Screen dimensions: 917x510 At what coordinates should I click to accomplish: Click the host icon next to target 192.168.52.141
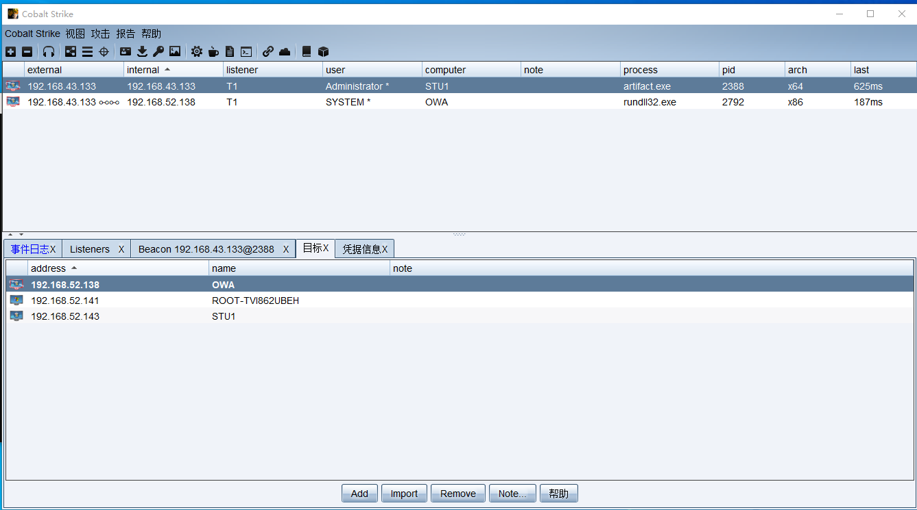click(x=16, y=301)
